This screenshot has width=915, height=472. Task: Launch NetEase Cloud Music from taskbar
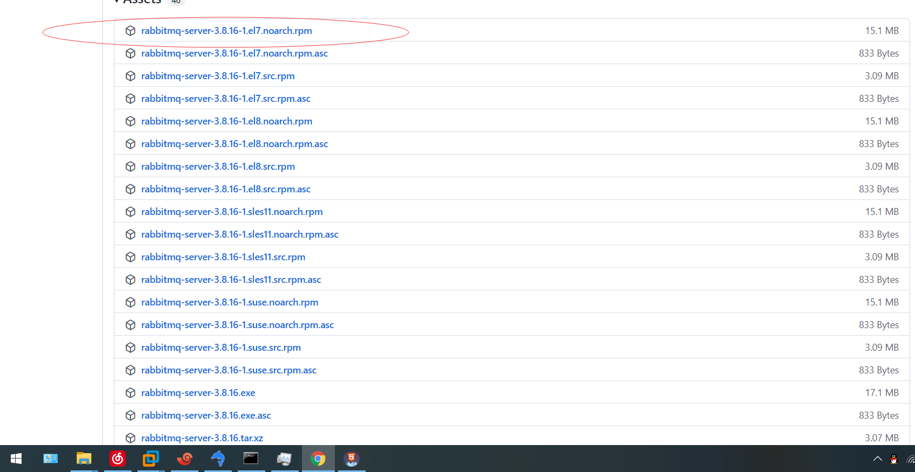[118, 459]
